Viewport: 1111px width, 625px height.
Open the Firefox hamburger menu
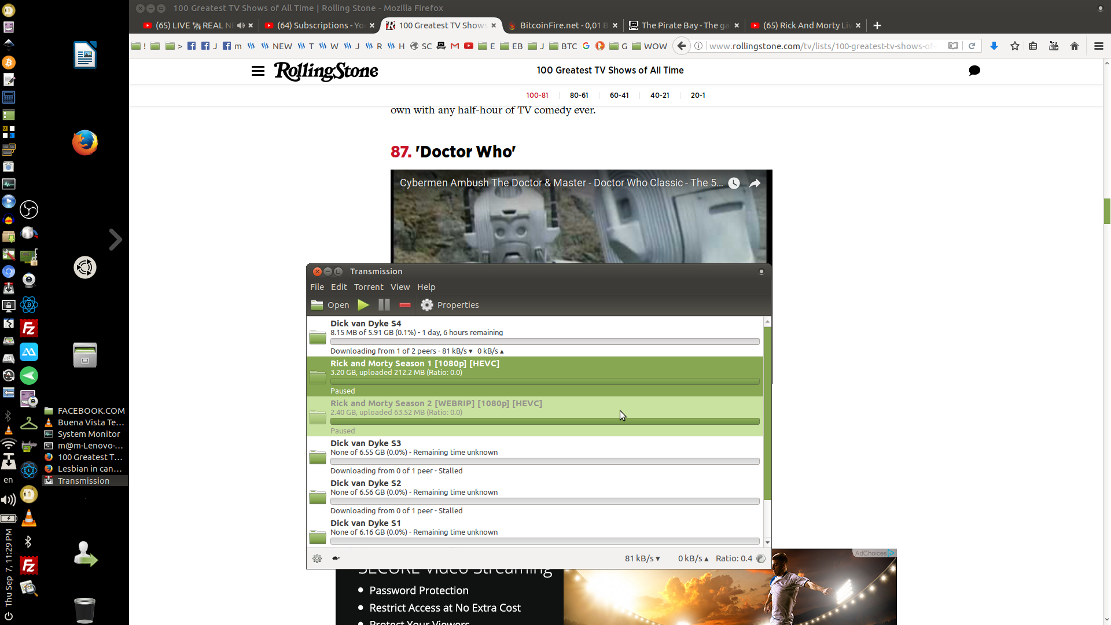[1099, 46]
